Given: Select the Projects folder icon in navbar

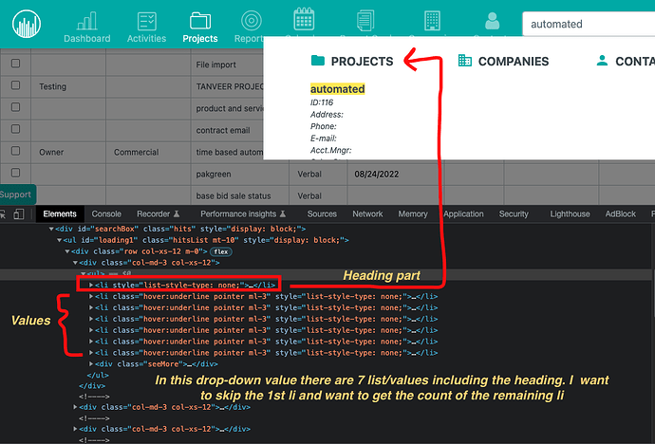Looking at the screenshot, I should [200, 21].
